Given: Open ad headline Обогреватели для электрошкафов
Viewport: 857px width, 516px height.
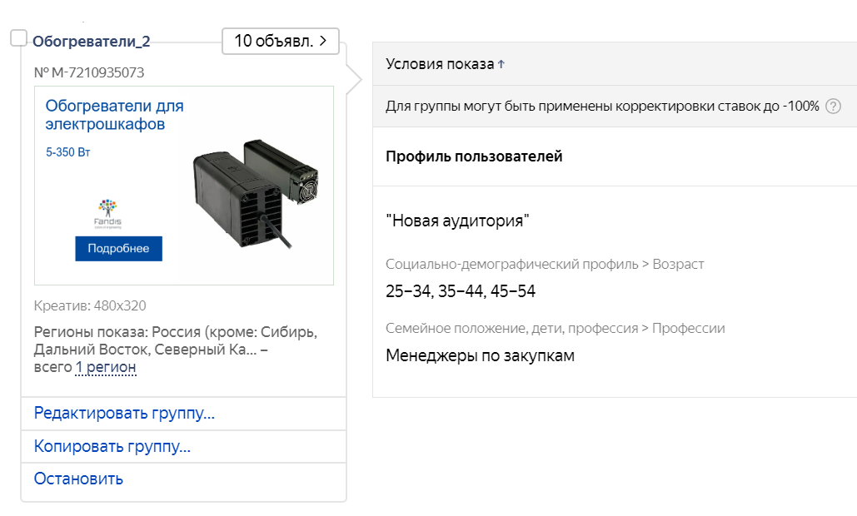Looking at the screenshot, I should tap(114, 115).
